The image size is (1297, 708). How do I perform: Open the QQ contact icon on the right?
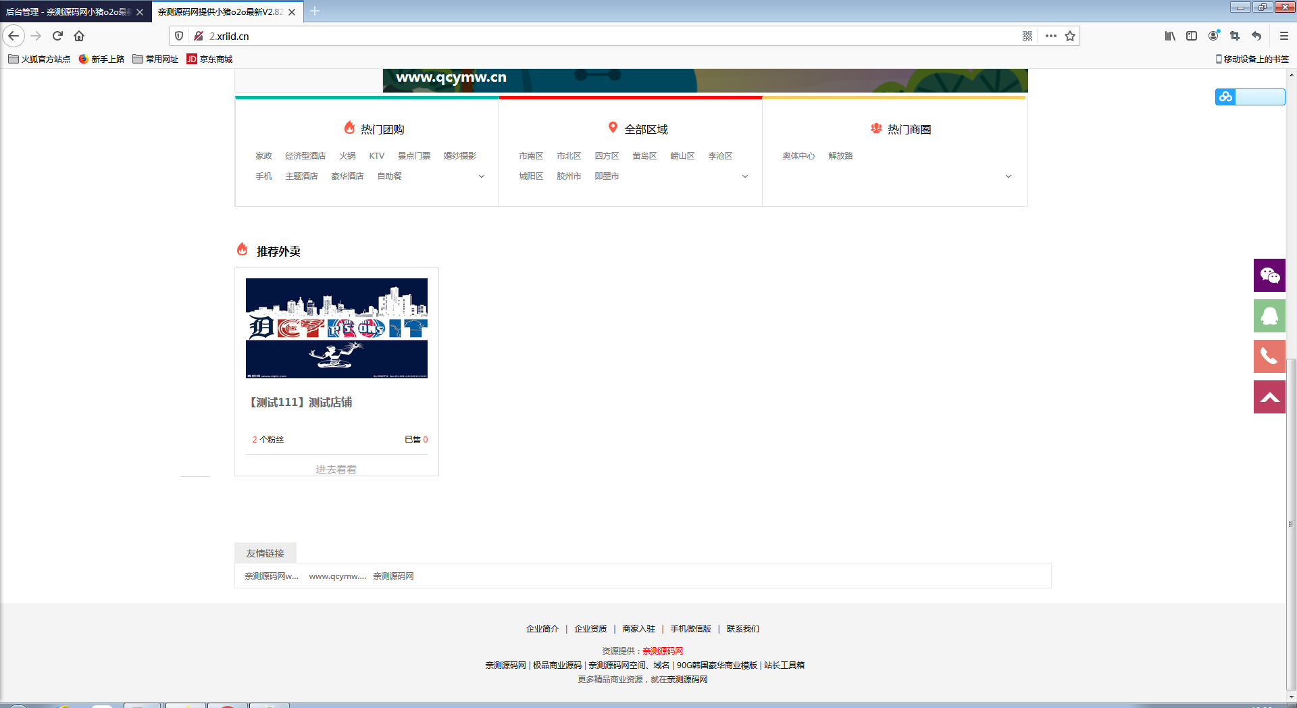click(1269, 316)
